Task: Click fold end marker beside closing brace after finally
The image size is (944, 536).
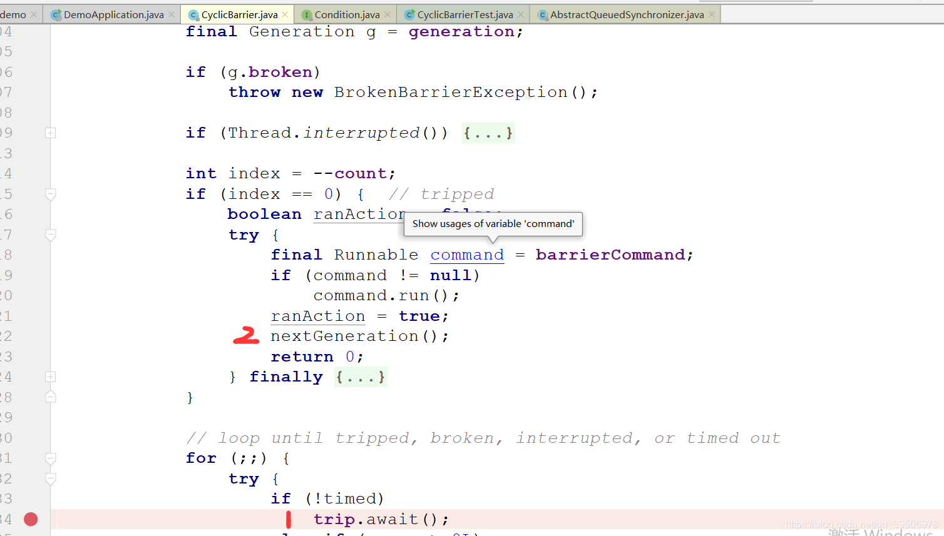Action: tap(51, 397)
